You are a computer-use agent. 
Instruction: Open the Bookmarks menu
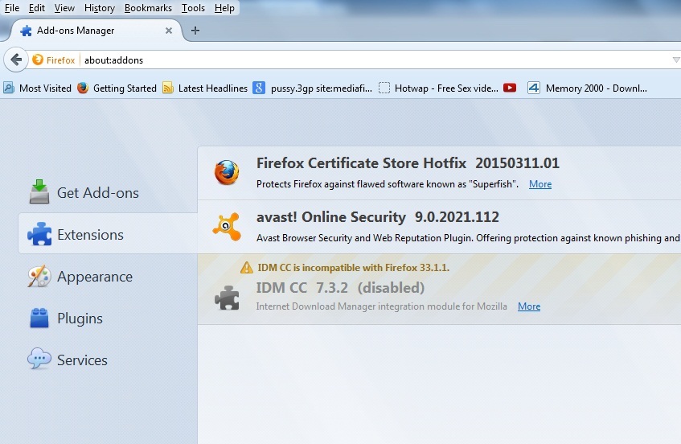pos(148,8)
